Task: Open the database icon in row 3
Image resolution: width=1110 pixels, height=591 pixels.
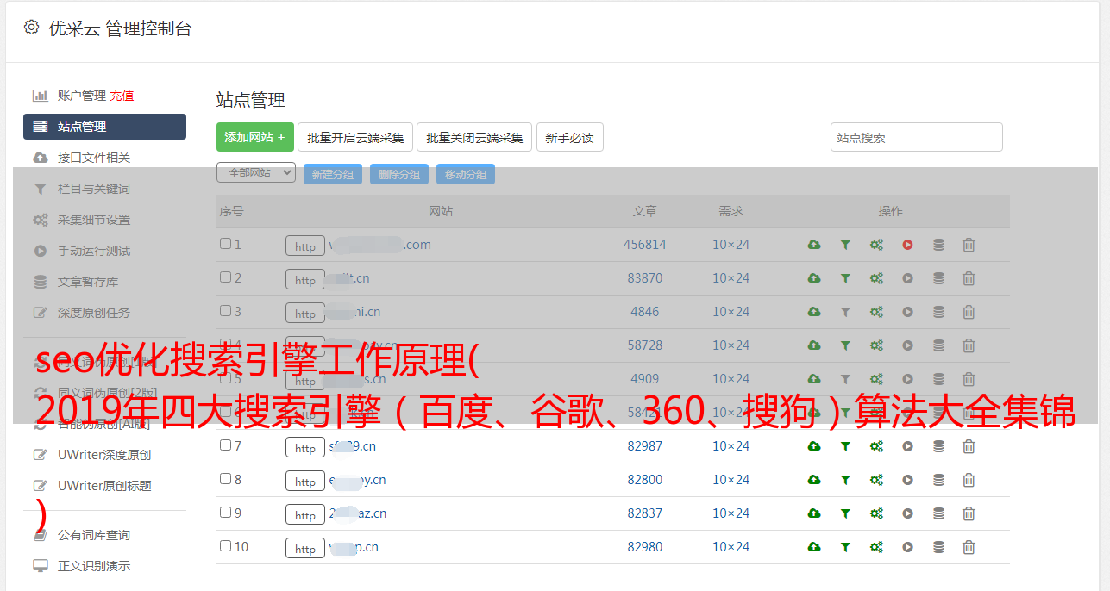Action: click(938, 312)
